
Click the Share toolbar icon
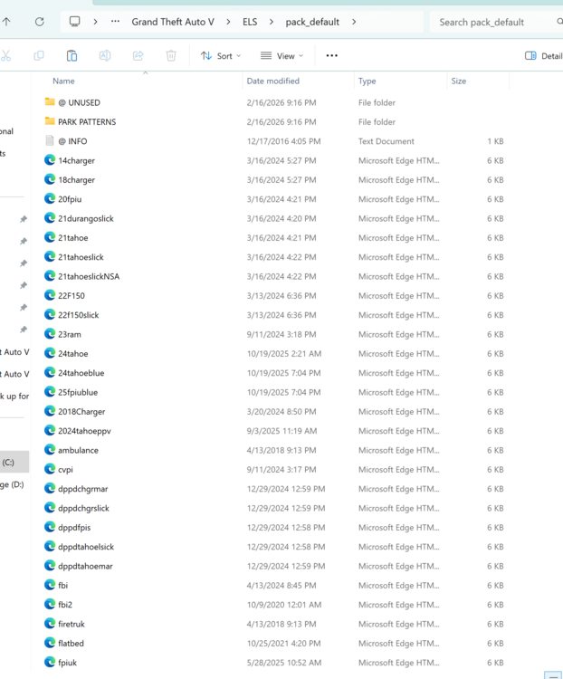(x=138, y=55)
